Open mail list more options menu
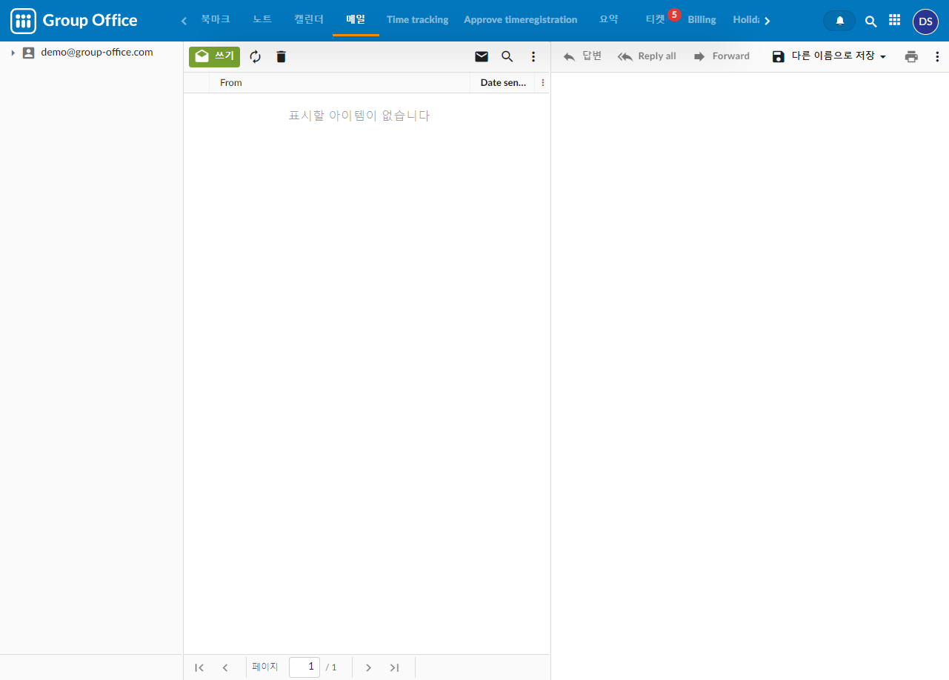949x680 pixels. (533, 57)
